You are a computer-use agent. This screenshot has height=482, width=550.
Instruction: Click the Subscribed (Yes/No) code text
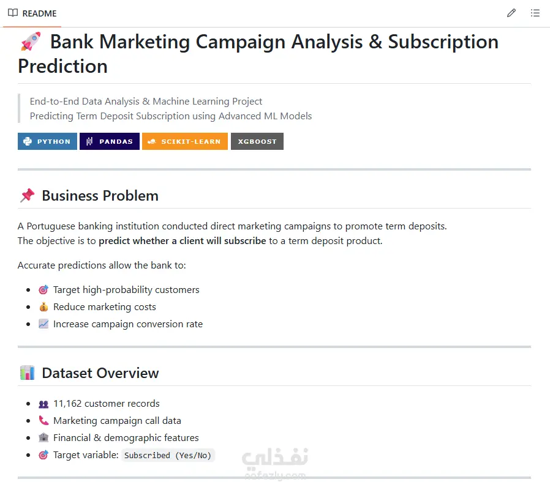pos(168,455)
